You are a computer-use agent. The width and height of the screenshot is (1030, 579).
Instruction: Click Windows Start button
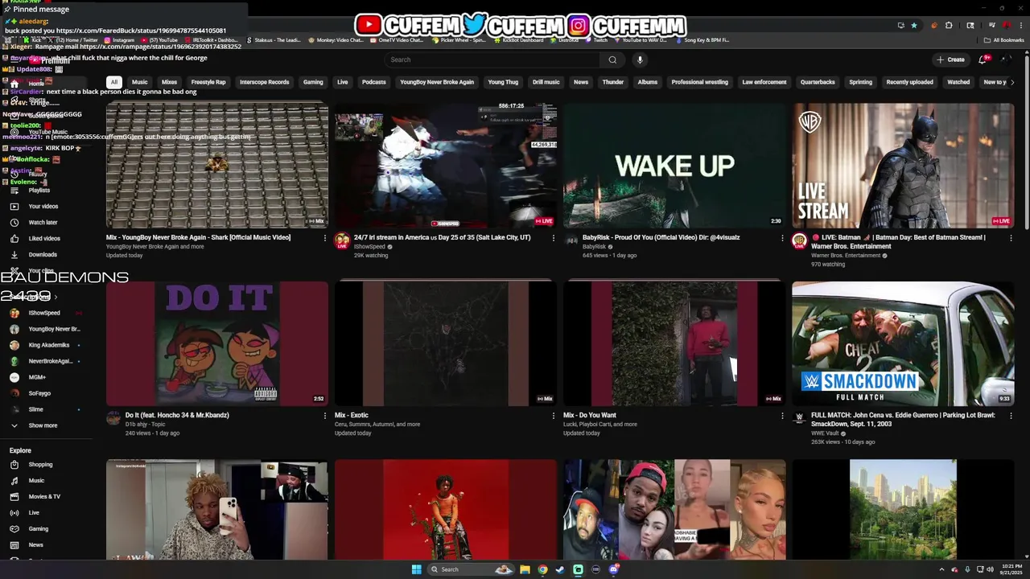(416, 569)
